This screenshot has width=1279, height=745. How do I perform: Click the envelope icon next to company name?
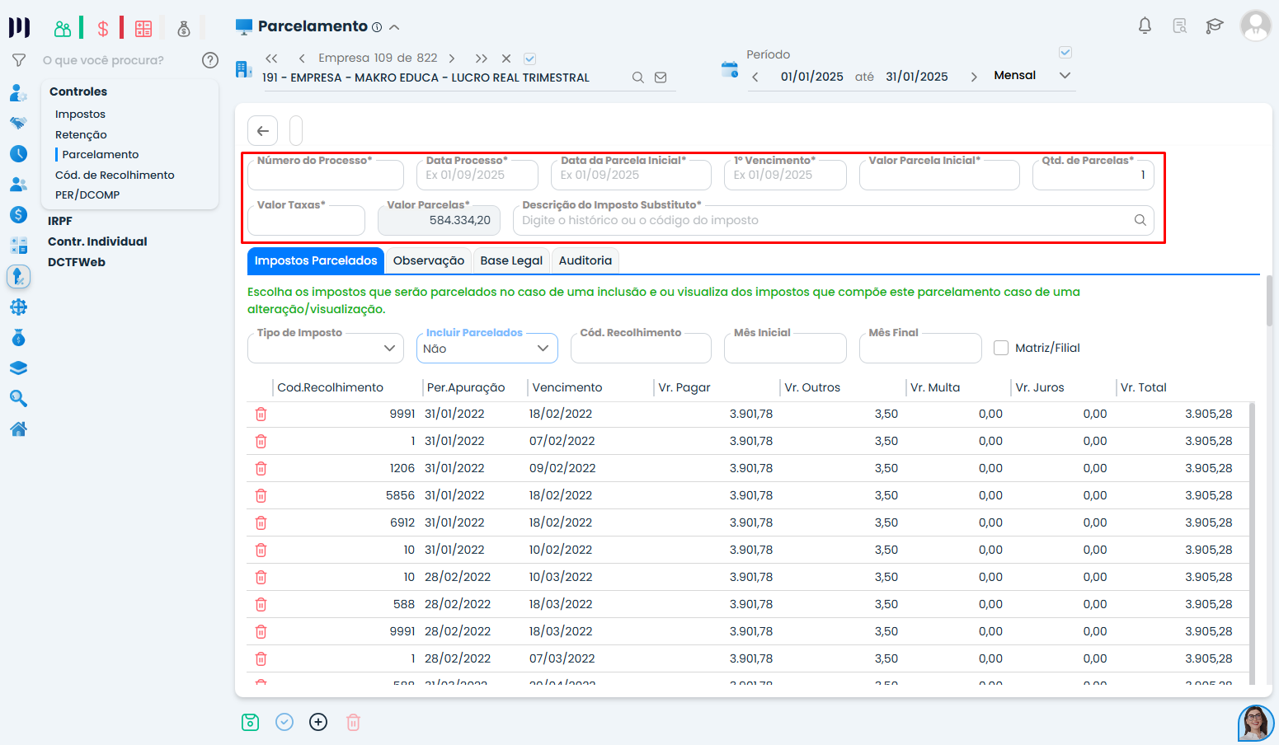point(661,77)
